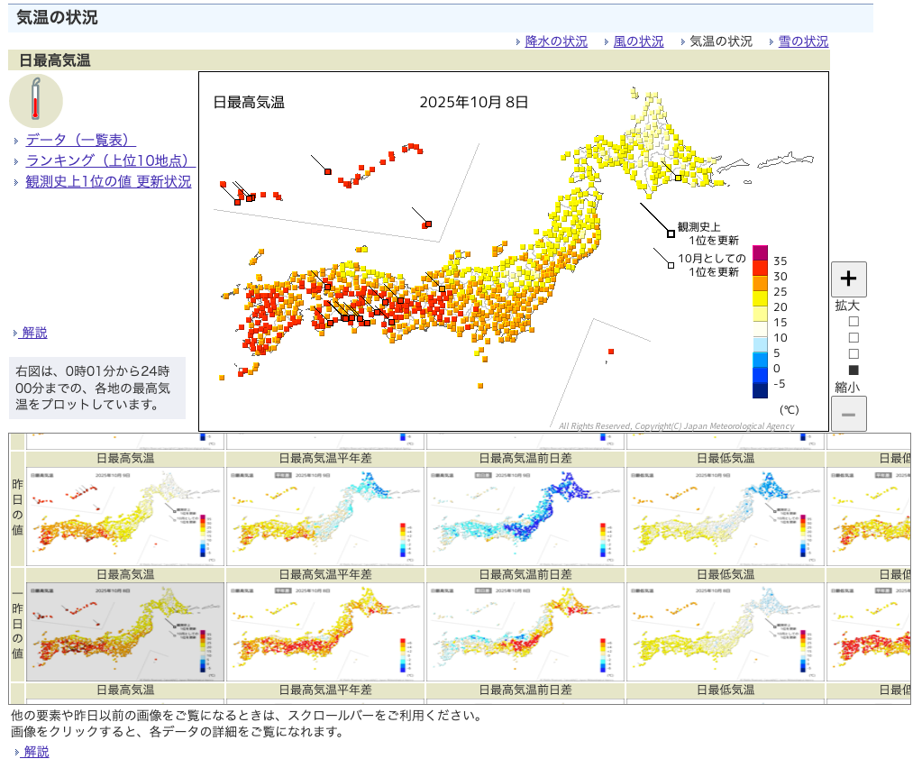The height and width of the screenshot is (768, 922).
Task: Open 一昨日 日最低気温 map thumbnail
Action: [x=725, y=631]
